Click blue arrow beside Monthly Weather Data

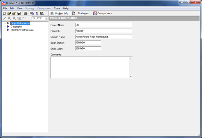(x=8, y=30)
